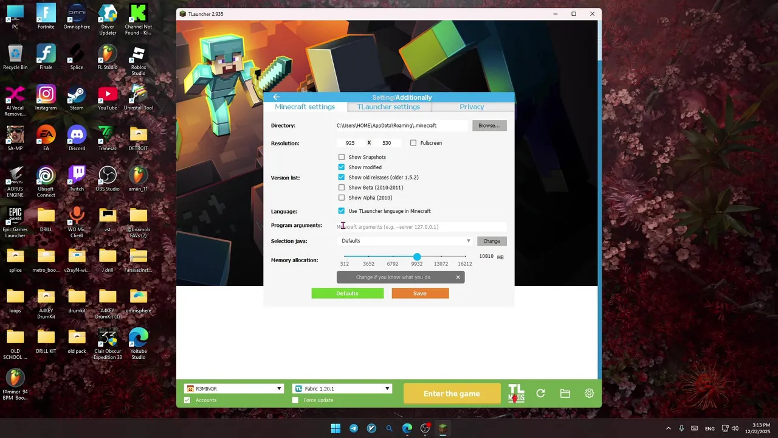Click the Enter the game button
This screenshot has width=778, height=438.
452,394
